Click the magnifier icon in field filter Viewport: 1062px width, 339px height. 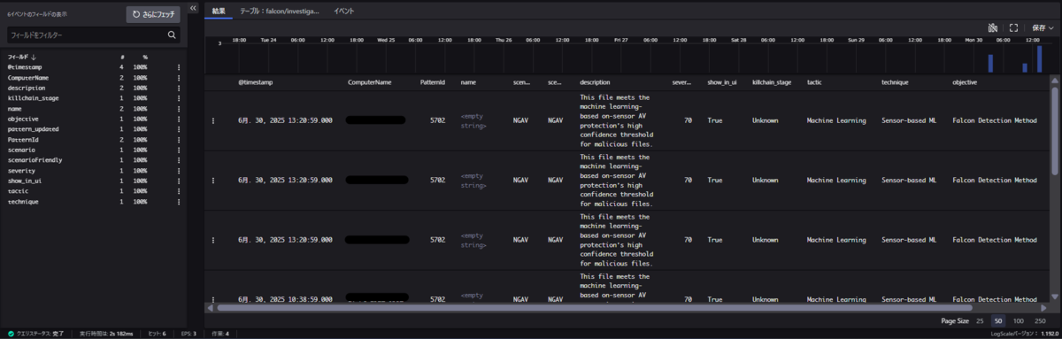point(172,35)
